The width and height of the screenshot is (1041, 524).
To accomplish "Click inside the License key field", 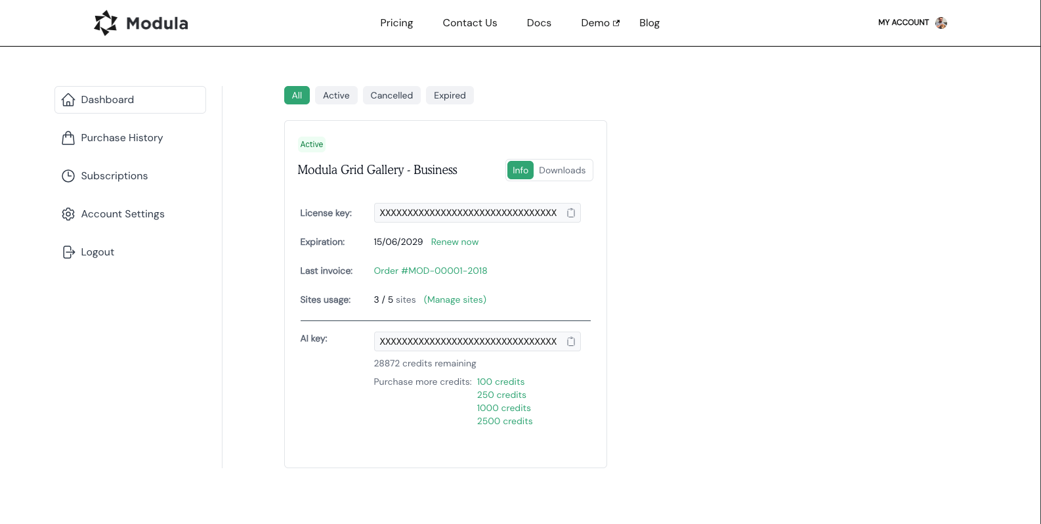I will [468, 213].
